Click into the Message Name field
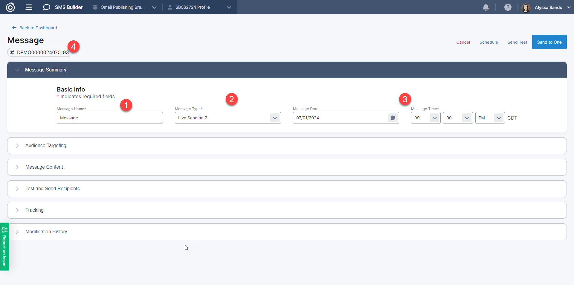574x285 pixels. pos(110,118)
